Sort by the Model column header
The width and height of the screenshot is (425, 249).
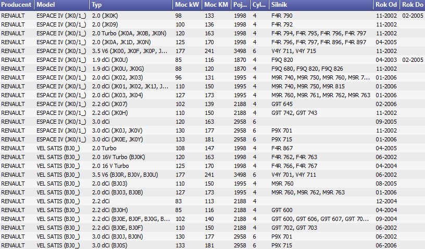[x=61, y=5]
